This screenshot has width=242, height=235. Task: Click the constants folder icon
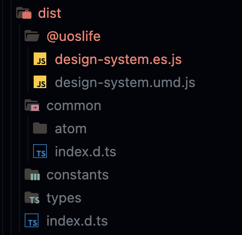coord(32,174)
